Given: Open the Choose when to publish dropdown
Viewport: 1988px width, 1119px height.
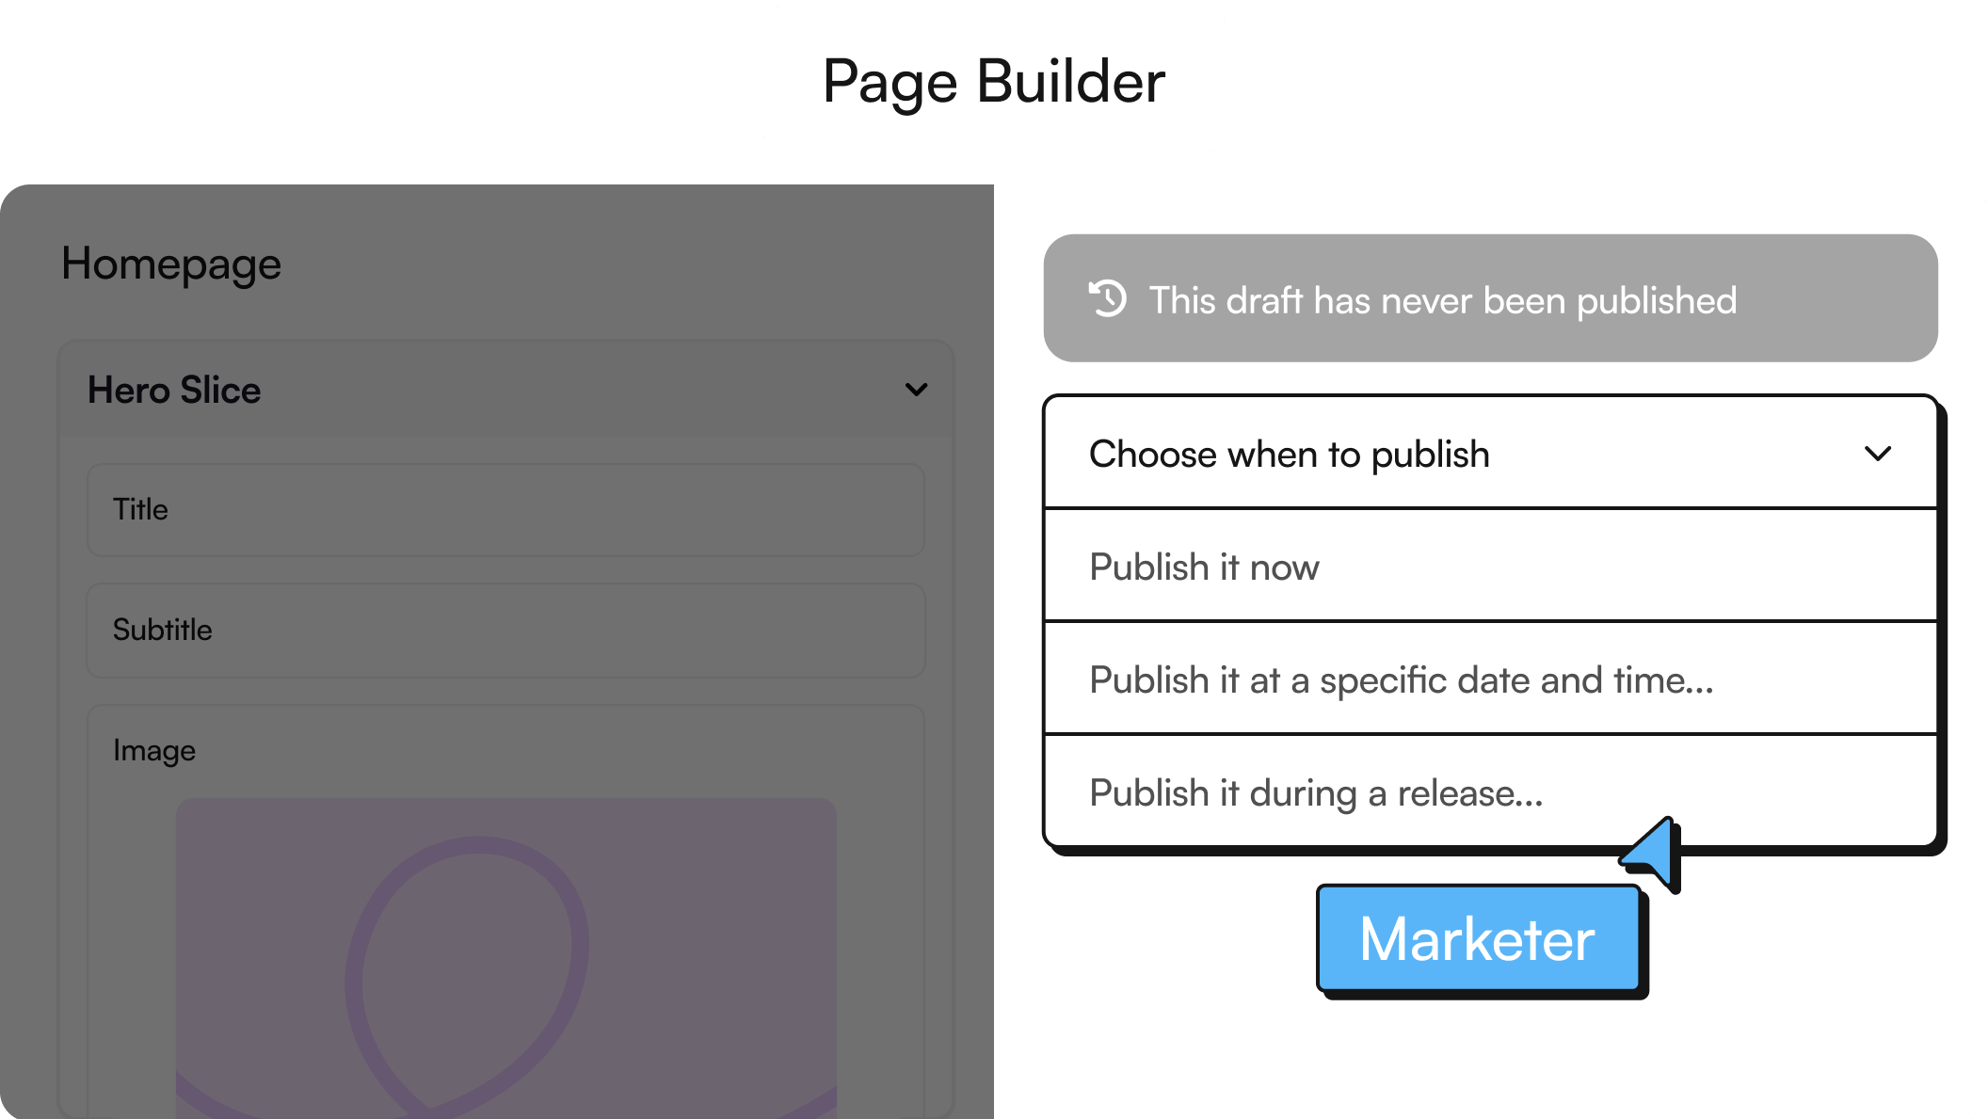Looking at the screenshot, I should [x=1290, y=455].
